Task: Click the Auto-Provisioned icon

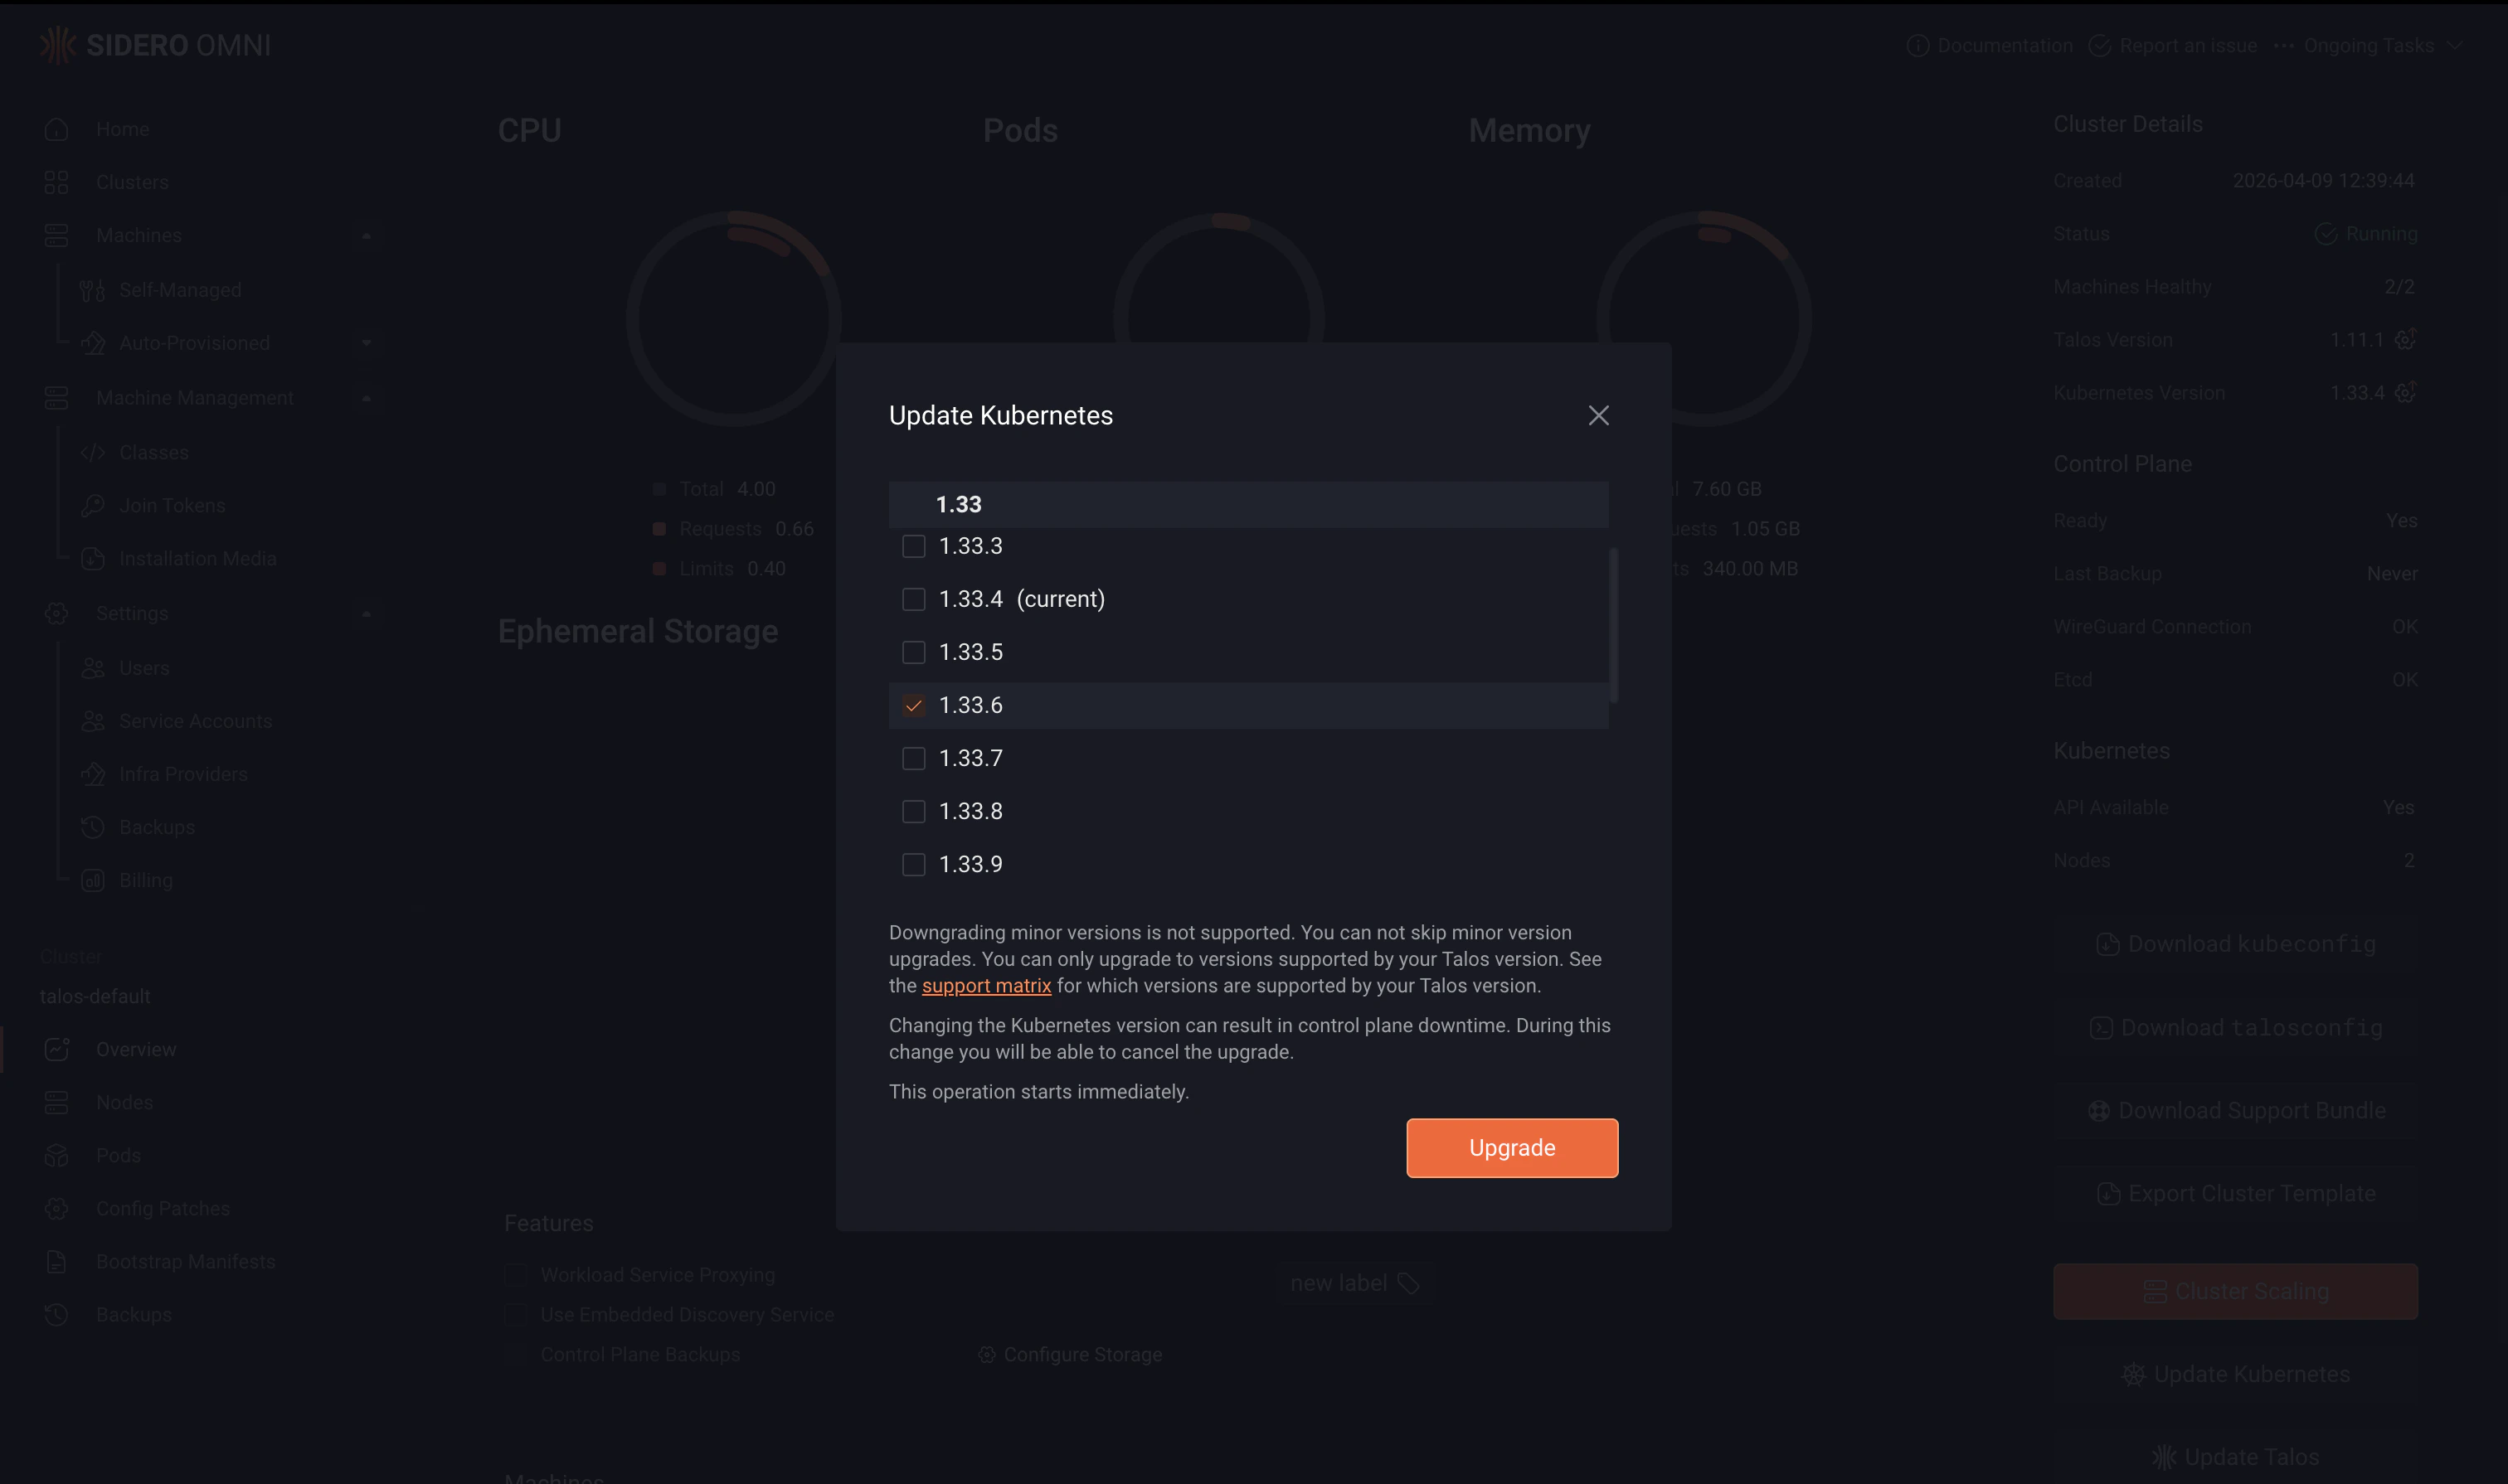Action: click(92, 343)
